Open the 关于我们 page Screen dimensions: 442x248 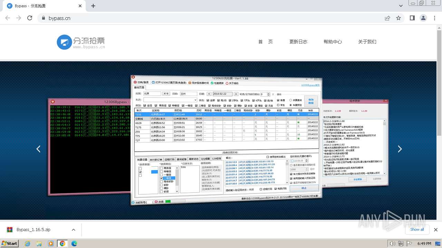[367, 42]
